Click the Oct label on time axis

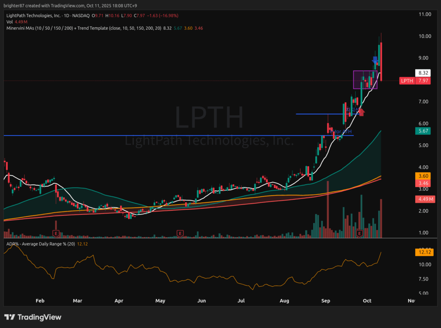coord(367,300)
